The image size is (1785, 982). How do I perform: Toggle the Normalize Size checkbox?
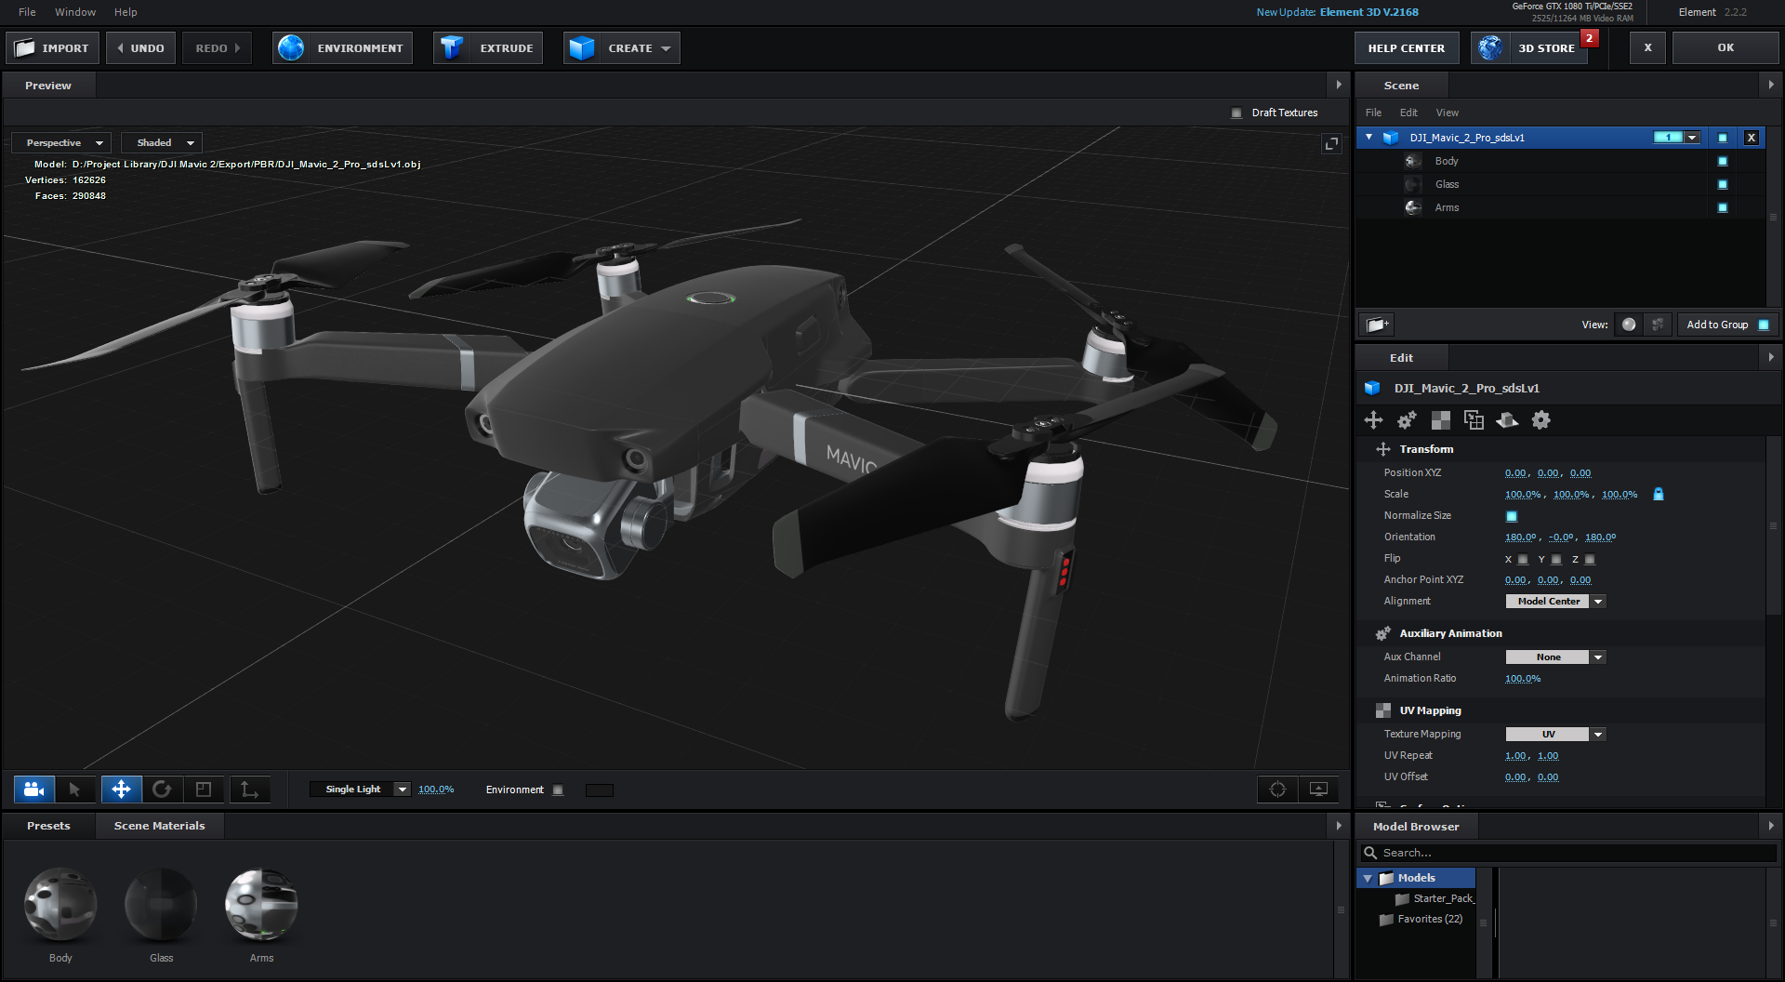(1512, 516)
